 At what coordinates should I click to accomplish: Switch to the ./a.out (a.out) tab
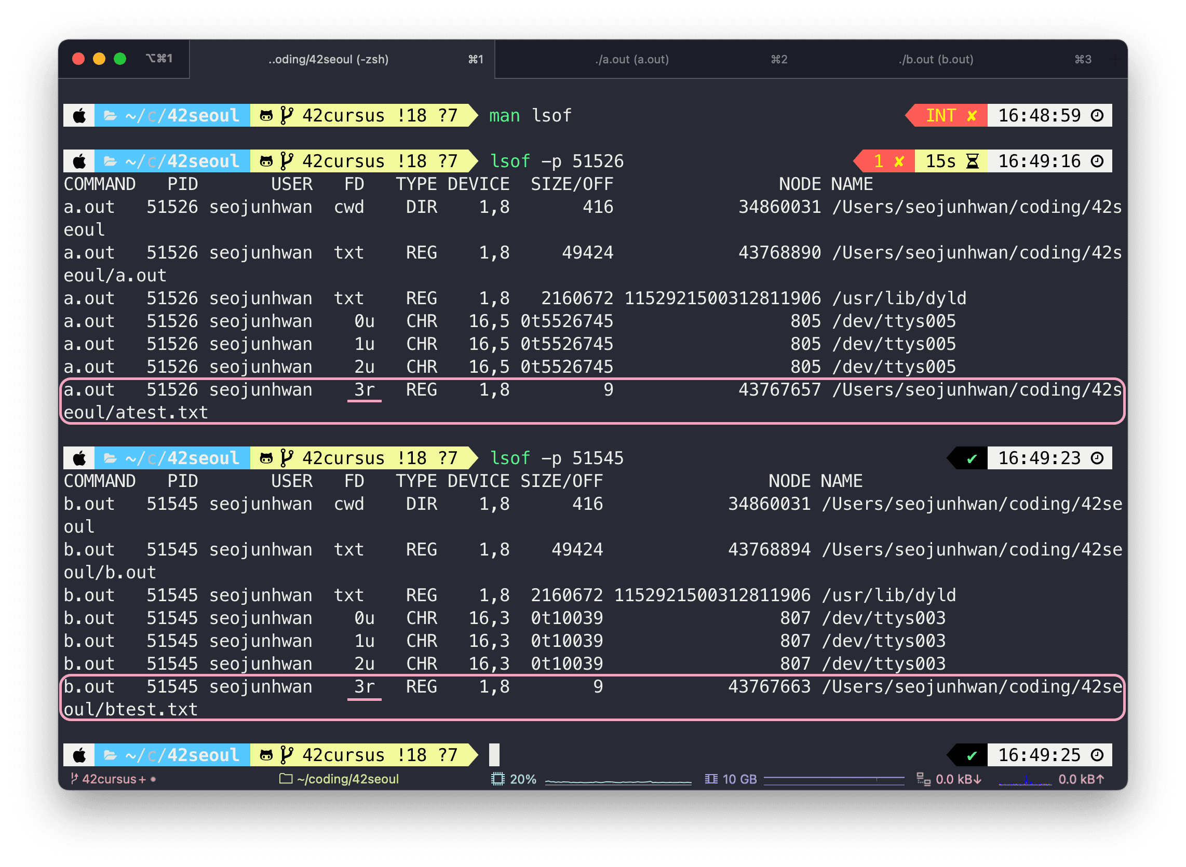(x=632, y=59)
